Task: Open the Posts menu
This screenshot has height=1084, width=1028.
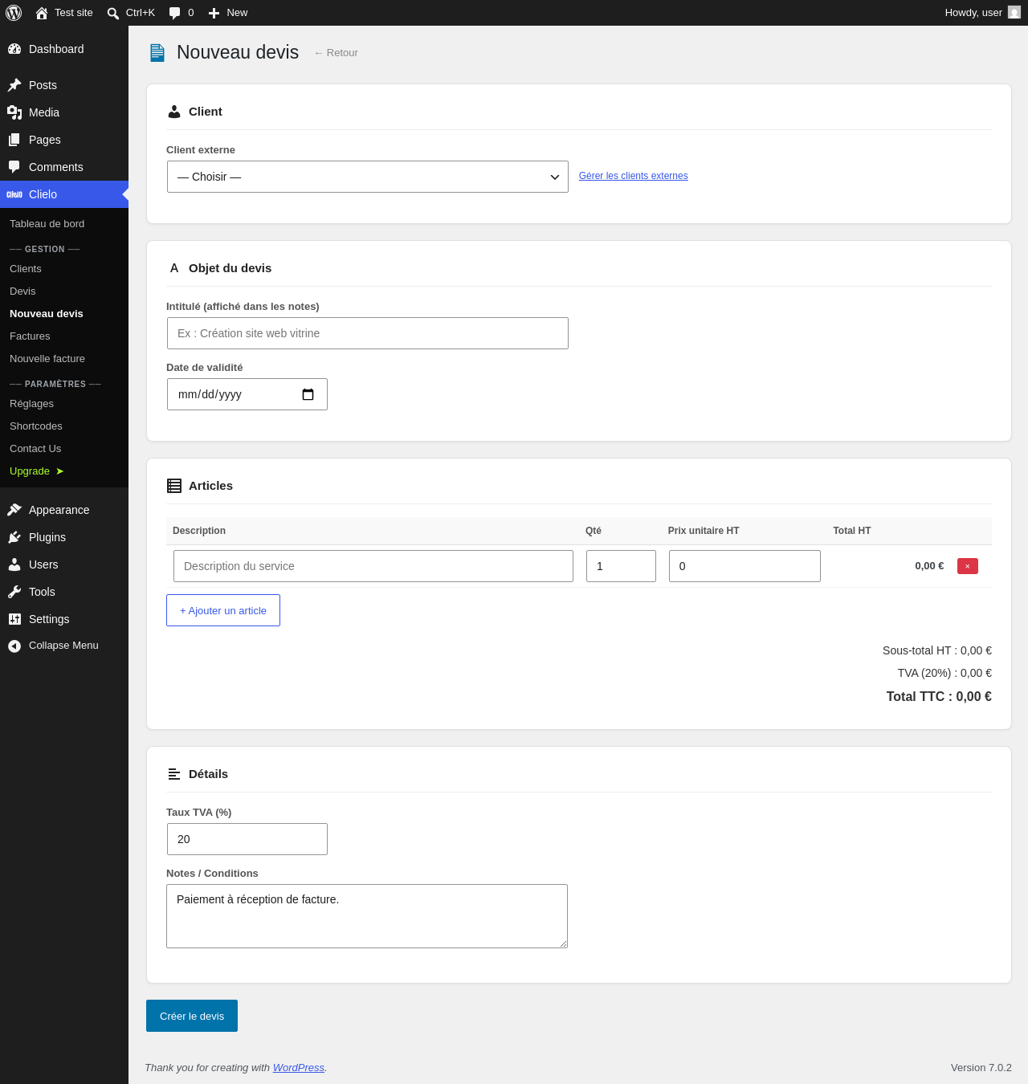Action: coord(64,85)
